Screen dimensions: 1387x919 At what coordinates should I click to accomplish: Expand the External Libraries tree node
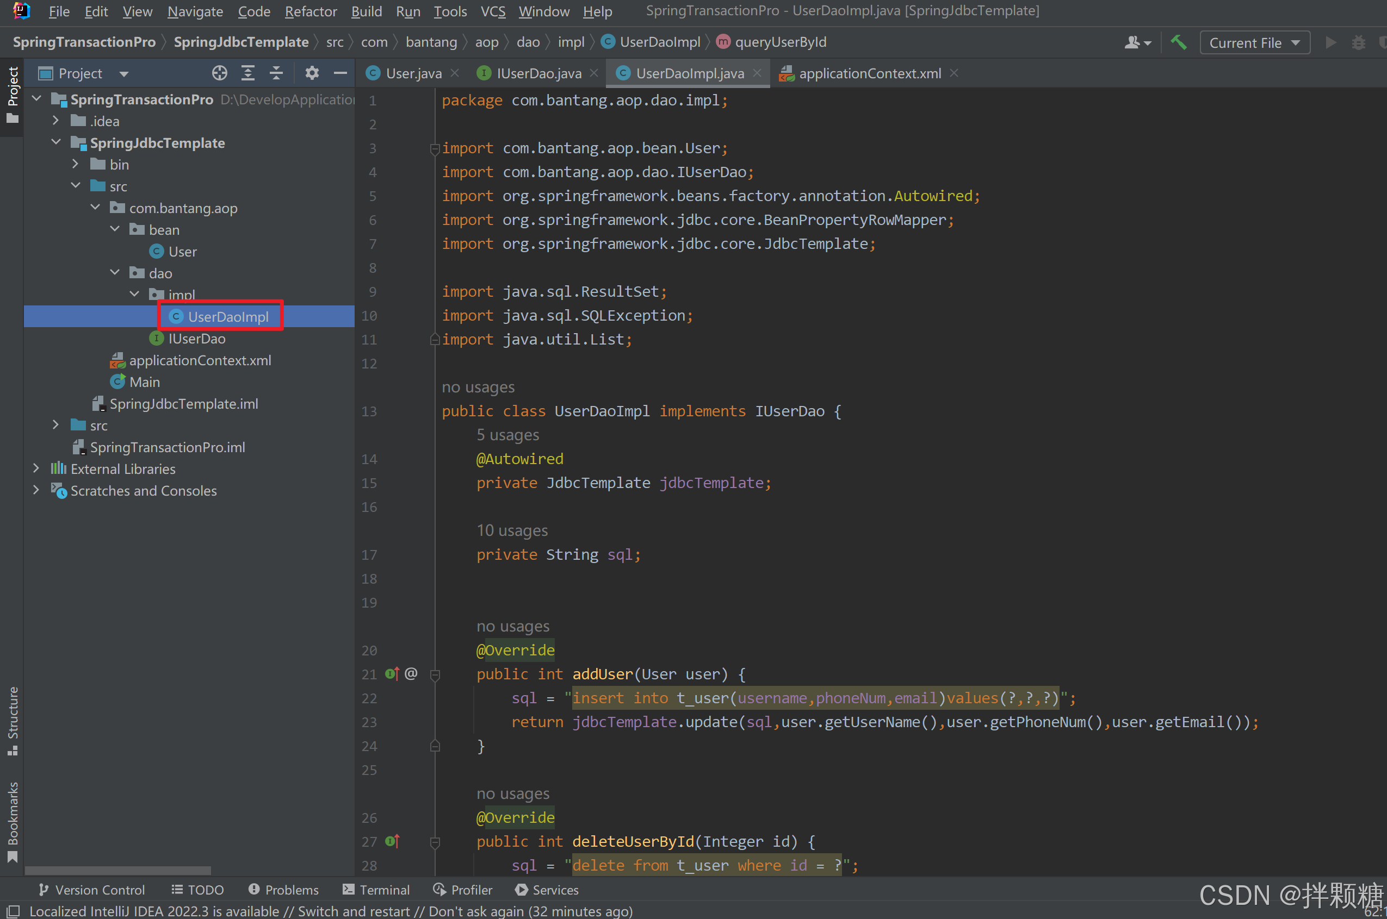click(x=36, y=469)
